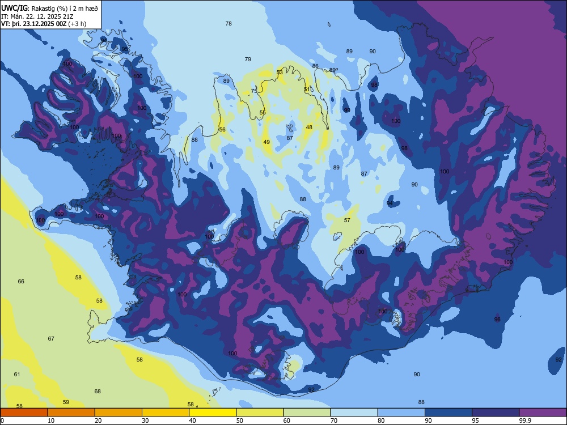Click the light green 60–70 legend swatch
Image resolution: width=567 pixels, height=425 pixels.
(x=307, y=413)
